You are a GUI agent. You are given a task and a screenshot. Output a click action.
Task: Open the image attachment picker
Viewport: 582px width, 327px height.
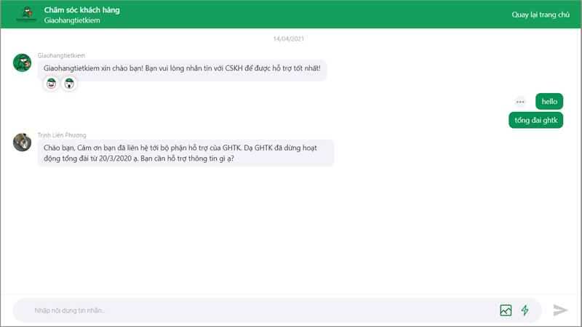[506, 310]
